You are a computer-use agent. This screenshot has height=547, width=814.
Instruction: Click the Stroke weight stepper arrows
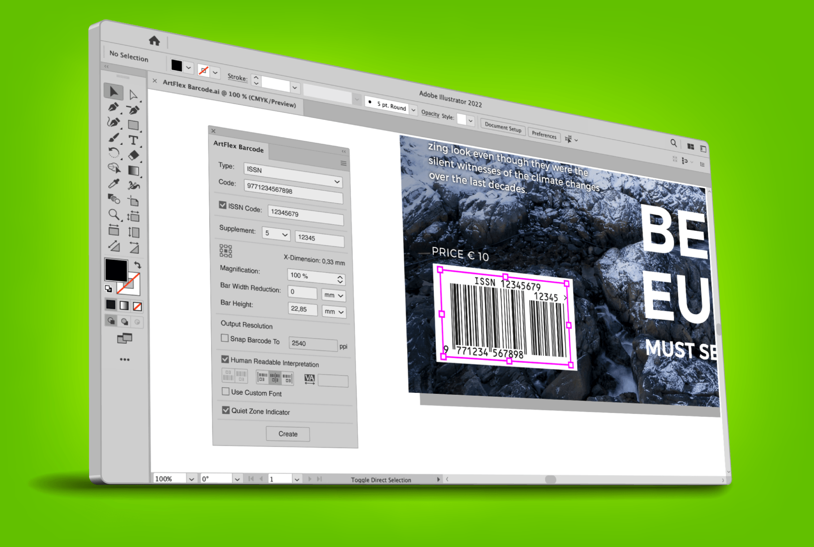[x=256, y=81]
